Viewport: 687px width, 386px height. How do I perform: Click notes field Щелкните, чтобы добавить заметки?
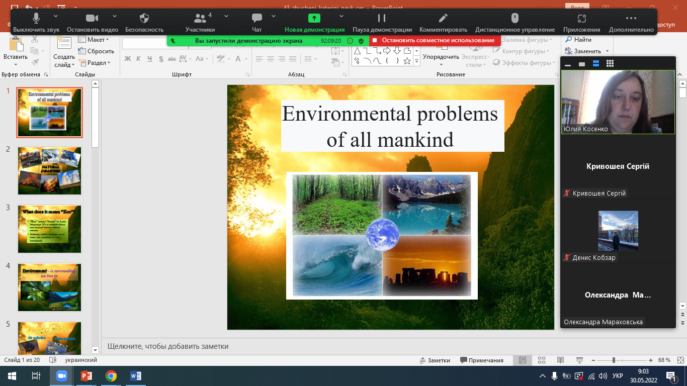click(168, 346)
